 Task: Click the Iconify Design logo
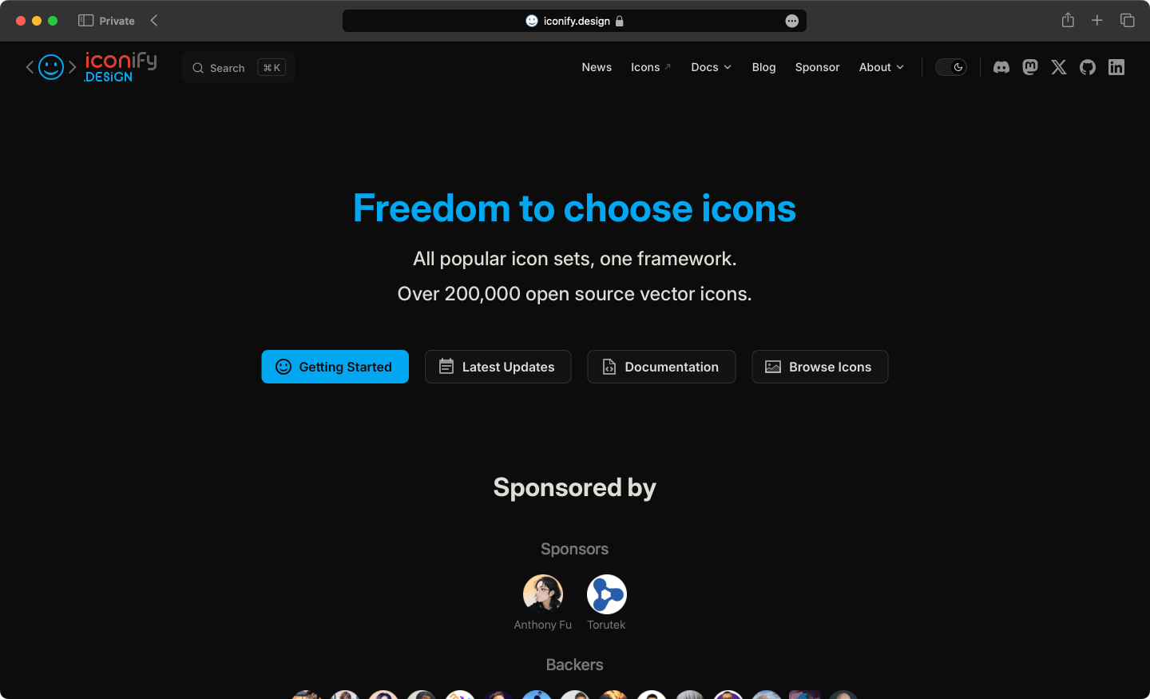[91, 67]
